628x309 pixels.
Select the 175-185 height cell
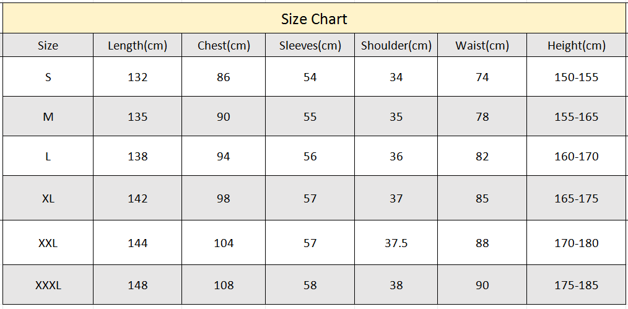click(x=576, y=285)
